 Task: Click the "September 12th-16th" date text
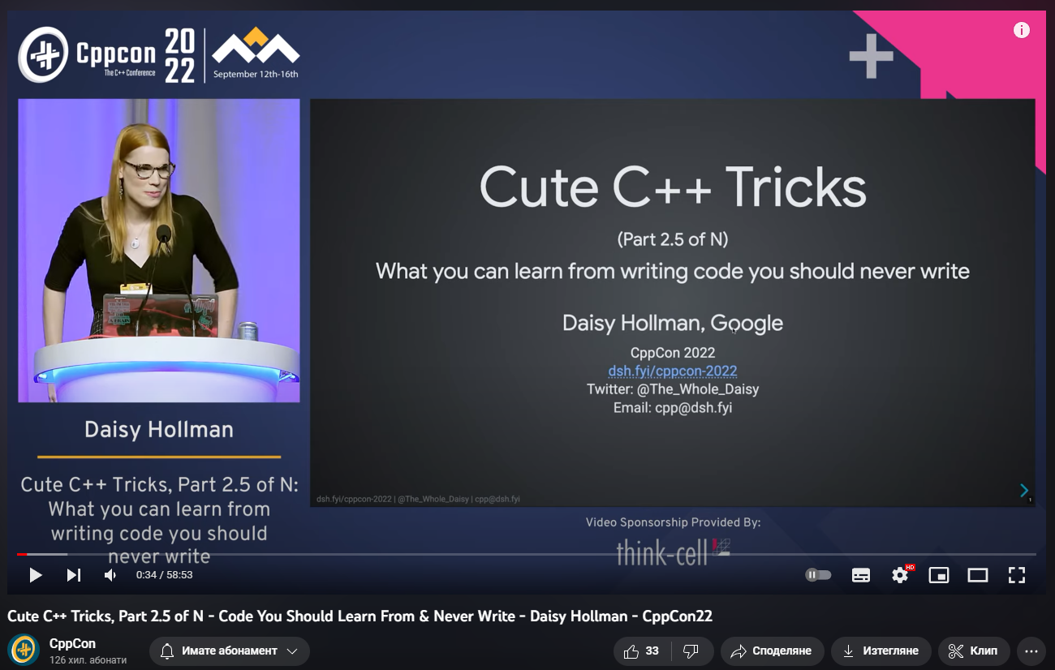point(256,75)
